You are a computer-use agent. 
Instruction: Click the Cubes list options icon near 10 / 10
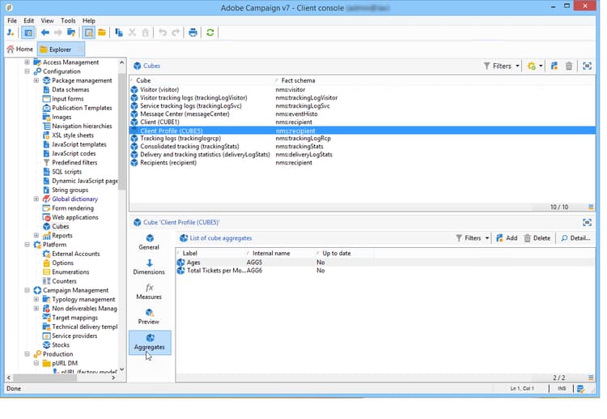[591, 207]
